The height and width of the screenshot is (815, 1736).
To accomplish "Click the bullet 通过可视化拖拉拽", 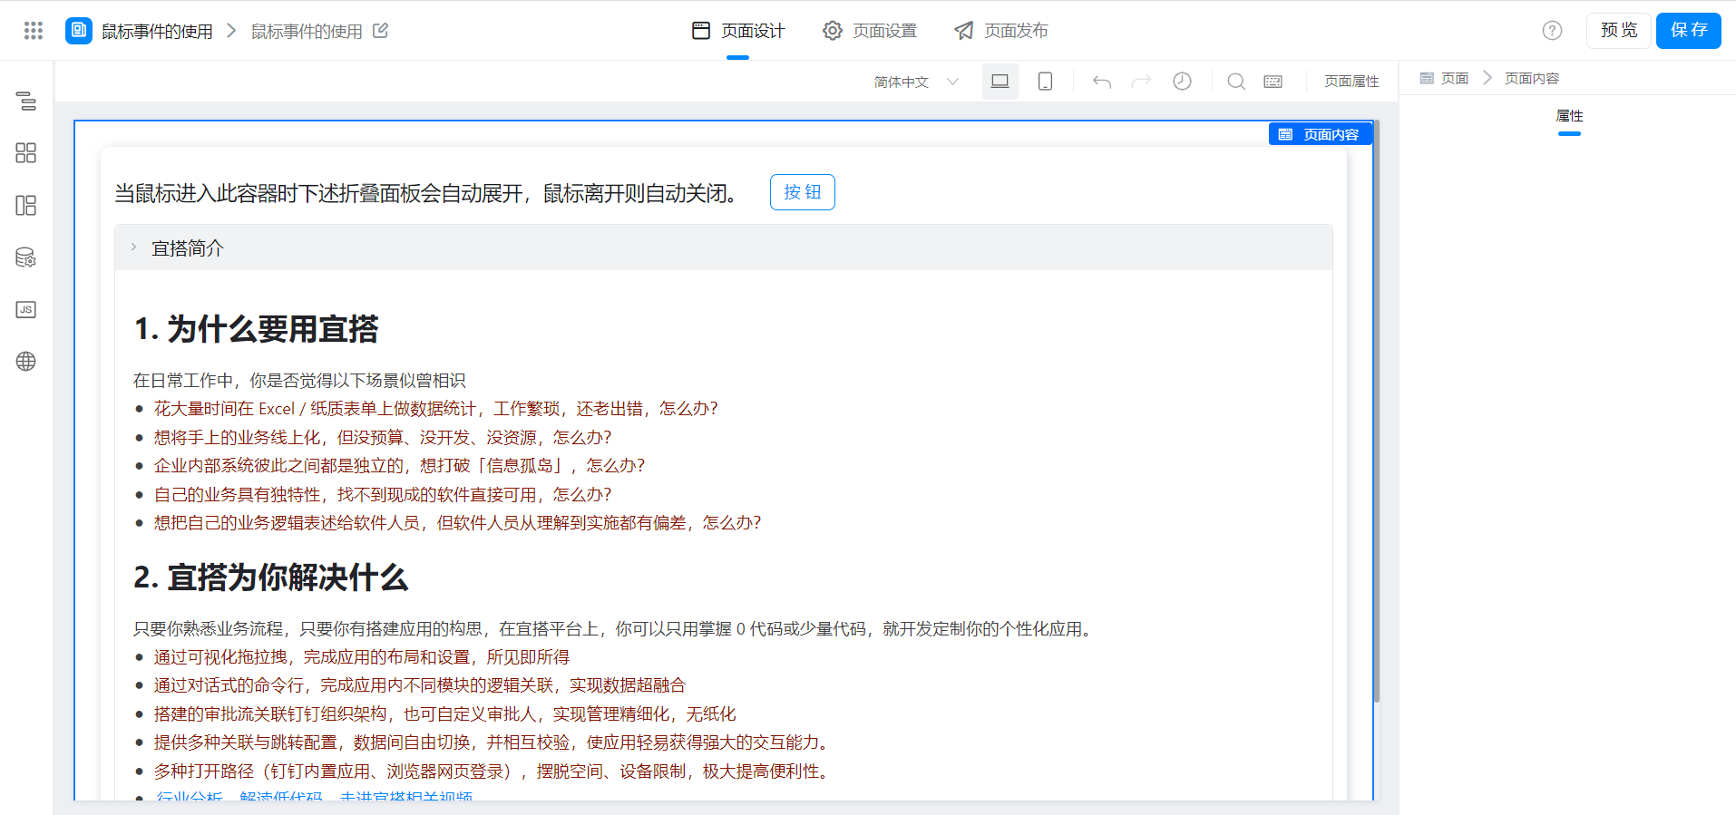I will (361, 657).
